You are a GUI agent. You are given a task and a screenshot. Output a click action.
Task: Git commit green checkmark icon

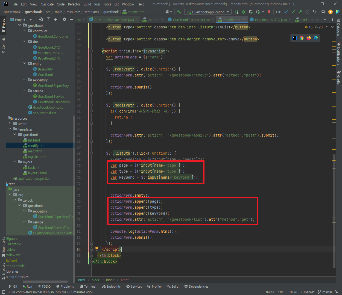293,12
